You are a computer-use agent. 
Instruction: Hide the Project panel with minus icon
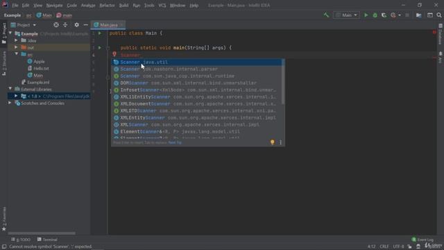[x=85, y=25]
